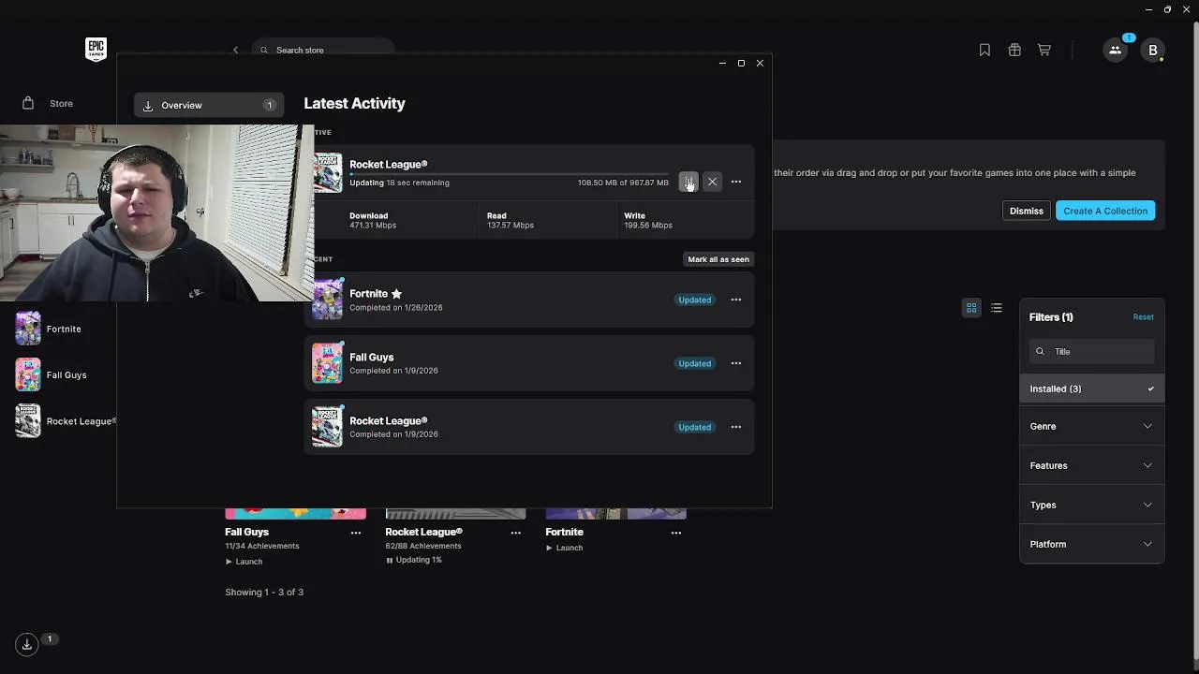The width and height of the screenshot is (1199, 674).
Task: Click Mark all as seen
Action: (x=718, y=259)
